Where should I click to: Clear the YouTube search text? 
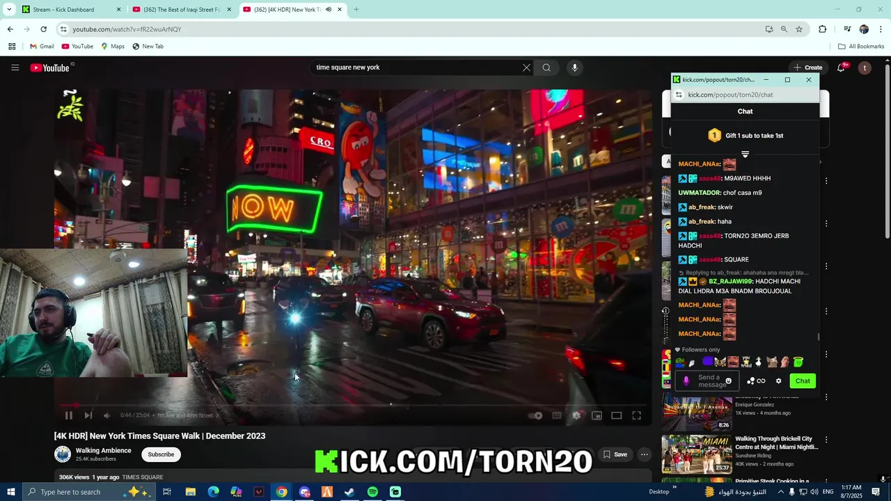(526, 67)
